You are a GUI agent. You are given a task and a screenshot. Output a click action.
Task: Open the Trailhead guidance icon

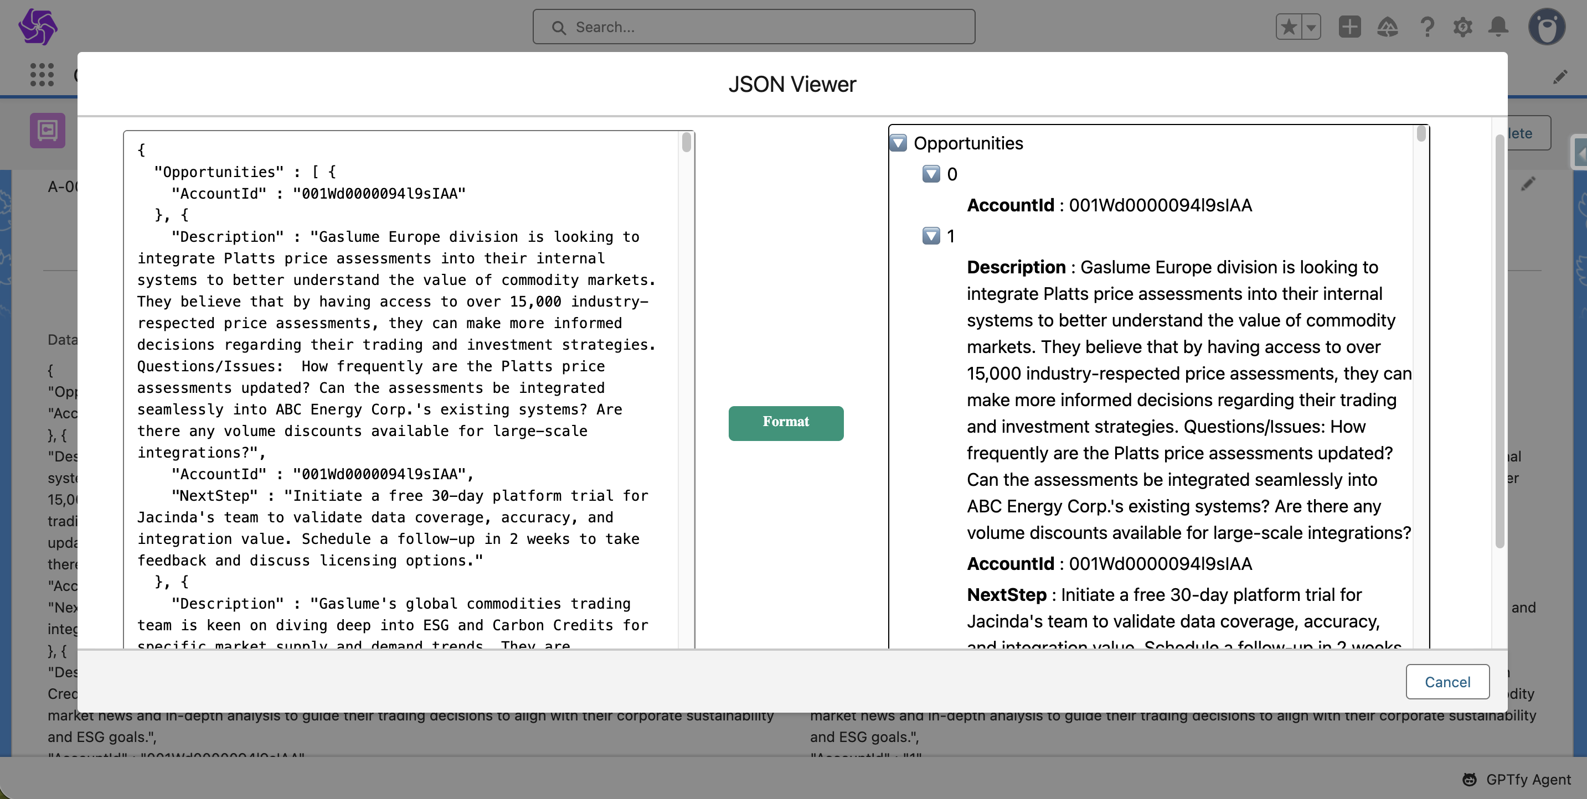click(1388, 27)
